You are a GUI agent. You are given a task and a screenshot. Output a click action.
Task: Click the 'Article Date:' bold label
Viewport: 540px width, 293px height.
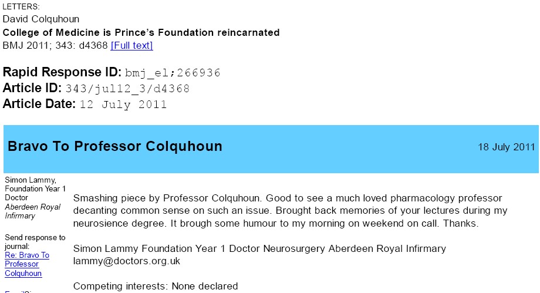(39, 104)
